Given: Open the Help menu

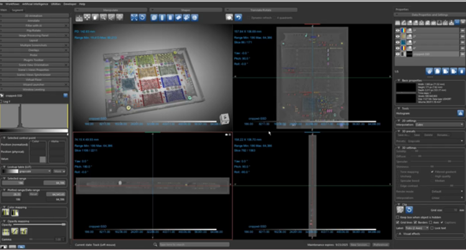Looking at the screenshot, I should tap(82, 4).
